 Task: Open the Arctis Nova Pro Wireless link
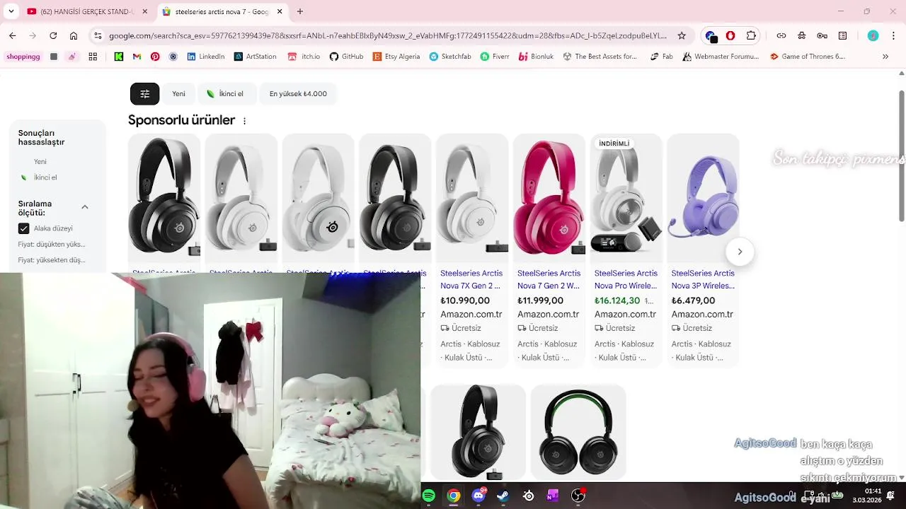pyautogui.click(x=626, y=279)
